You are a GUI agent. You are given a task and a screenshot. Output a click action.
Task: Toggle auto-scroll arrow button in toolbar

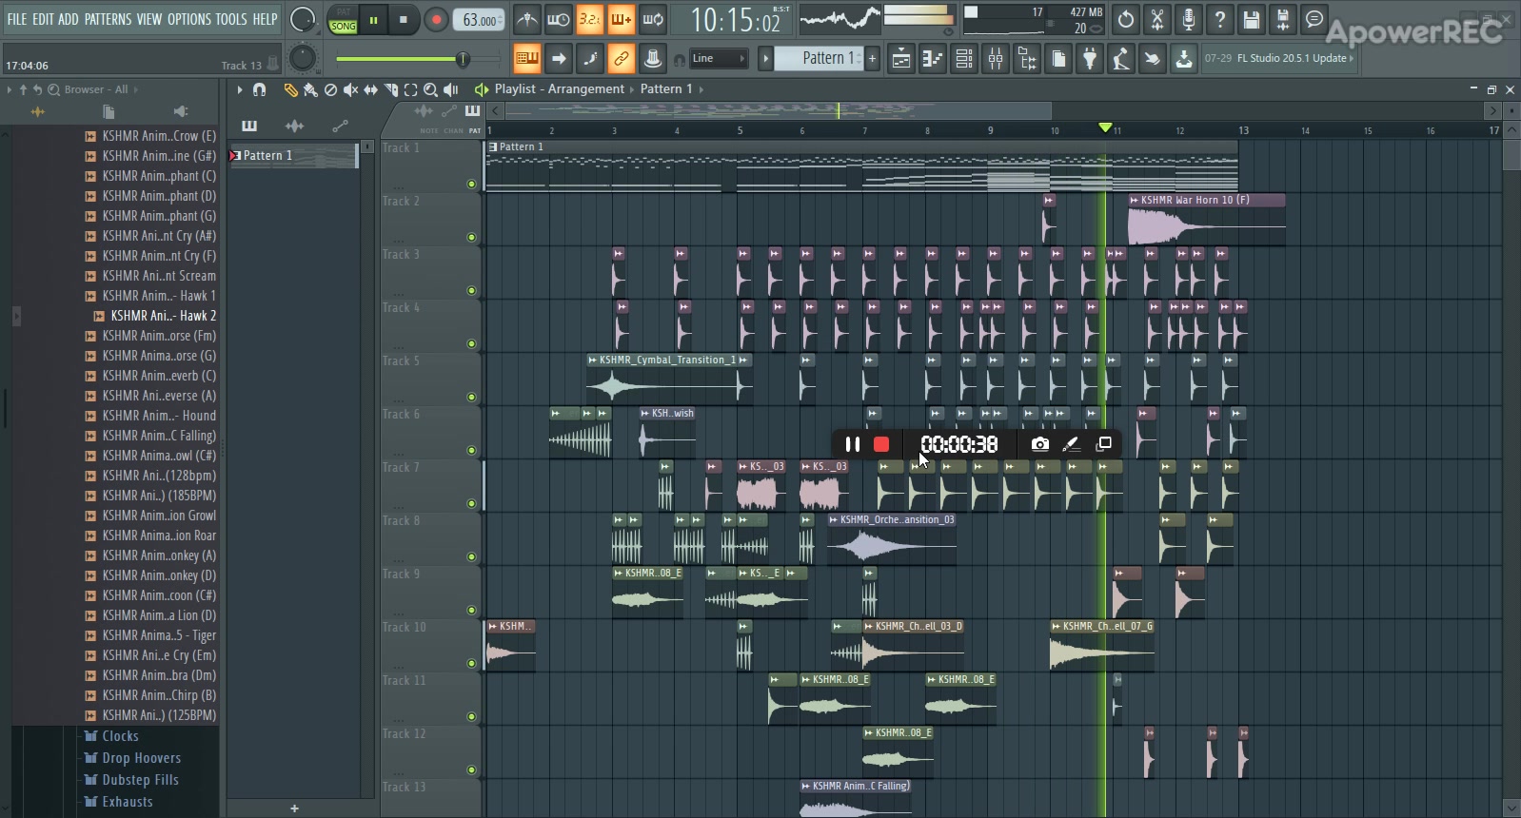[559, 59]
